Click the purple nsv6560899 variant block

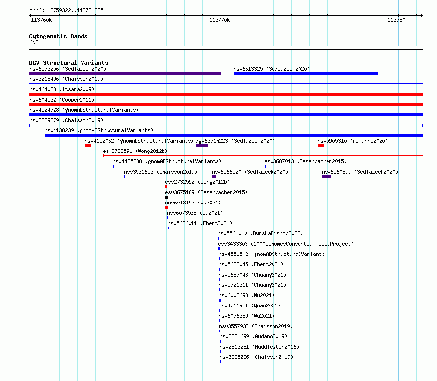tap(327, 177)
